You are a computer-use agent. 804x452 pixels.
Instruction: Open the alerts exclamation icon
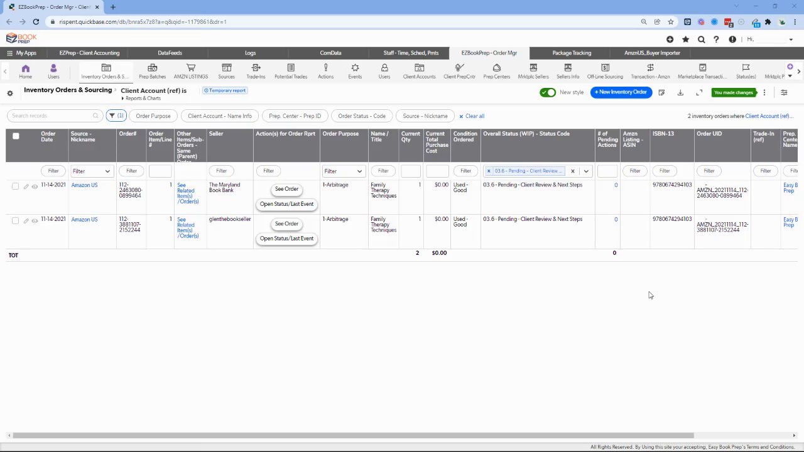(x=732, y=40)
